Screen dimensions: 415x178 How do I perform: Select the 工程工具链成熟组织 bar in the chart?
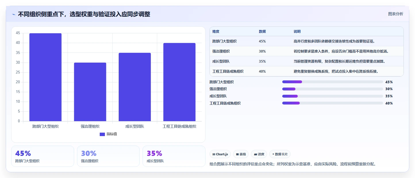point(179,82)
